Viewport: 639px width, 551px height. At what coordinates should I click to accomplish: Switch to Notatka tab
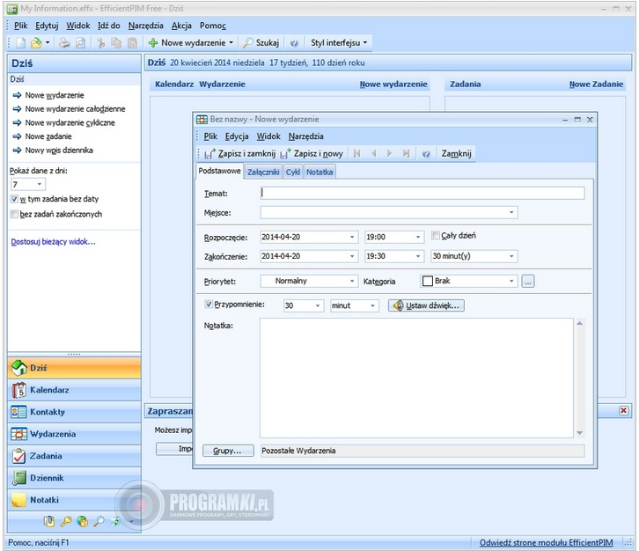click(319, 173)
